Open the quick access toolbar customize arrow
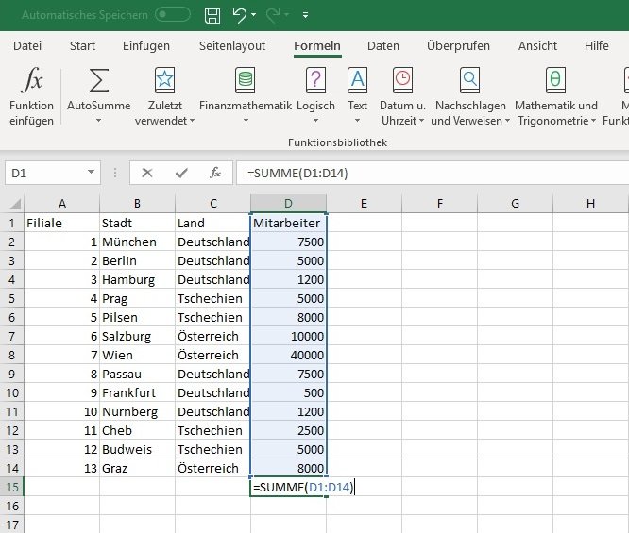 click(305, 16)
